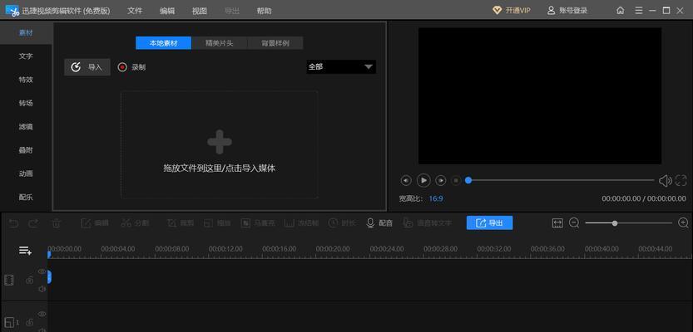This screenshot has height=332, width=693.
Task: Toggle the video track lock
Action: [30, 281]
